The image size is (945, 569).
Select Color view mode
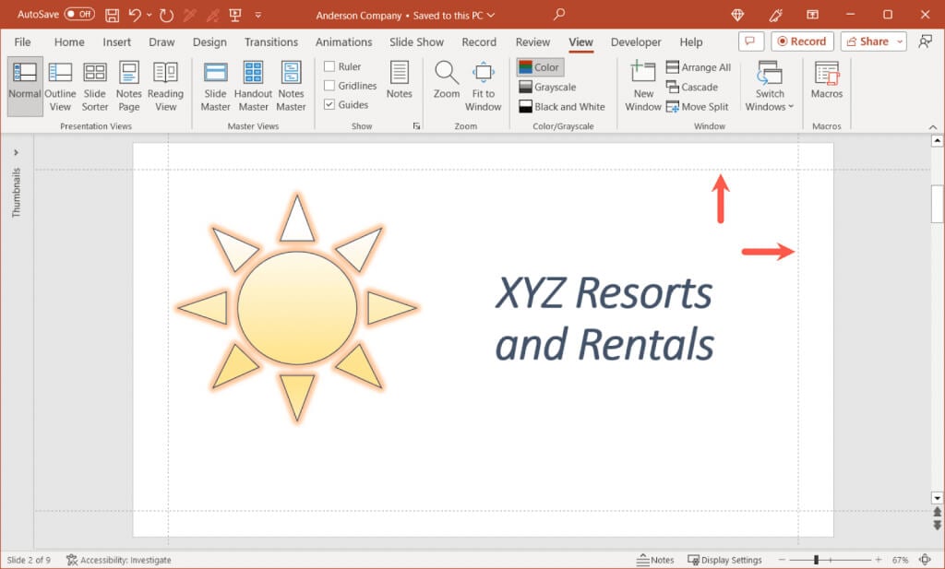point(540,67)
